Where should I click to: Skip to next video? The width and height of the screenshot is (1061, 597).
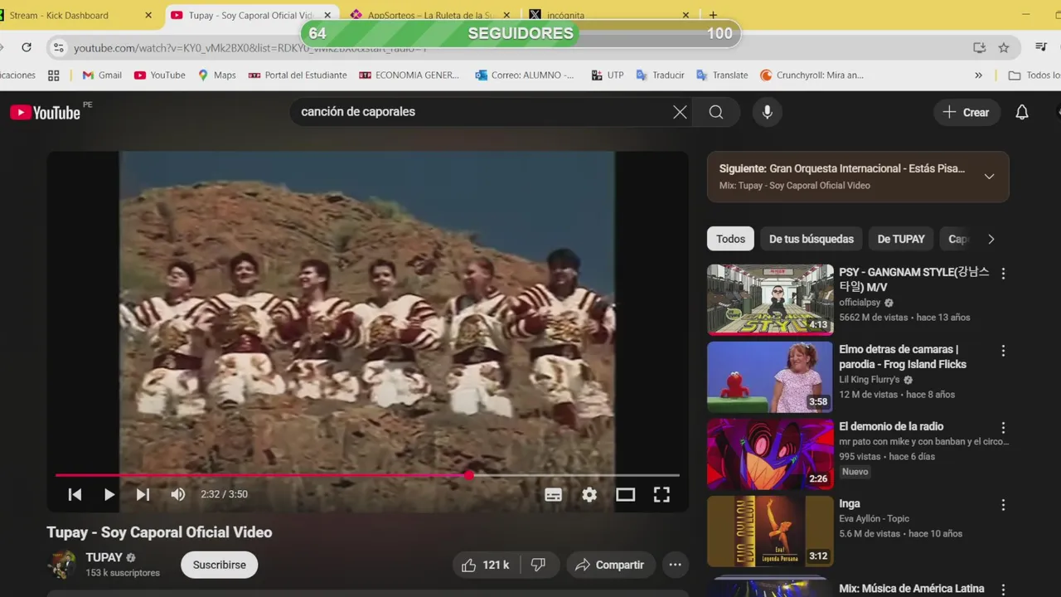click(143, 494)
